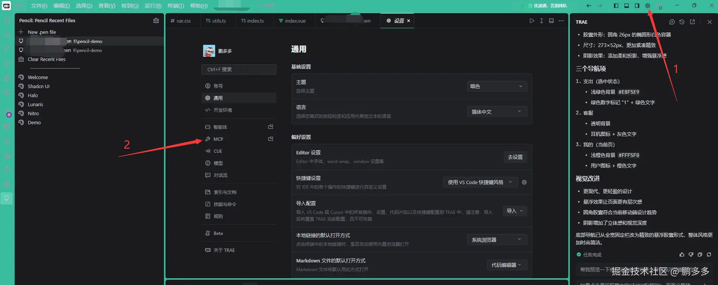Toggle the bottom panel layout icon
This screenshot has height=285, width=718.
click(627, 6)
